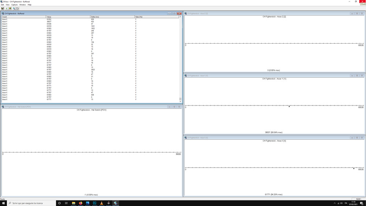Click the green arrows refresh toolbar icon
Viewport: 366px width, 206px height.
(x=6, y=8)
